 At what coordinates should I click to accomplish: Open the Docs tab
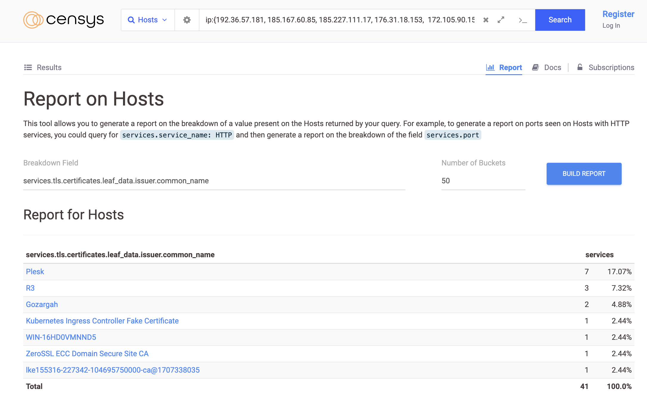(552, 67)
